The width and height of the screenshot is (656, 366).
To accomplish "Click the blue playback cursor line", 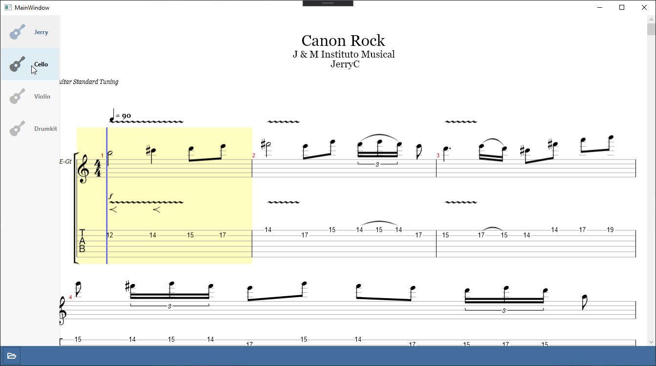I will click(107, 196).
